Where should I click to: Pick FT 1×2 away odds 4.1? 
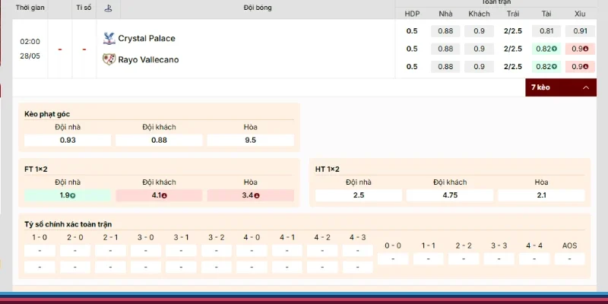[159, 195]
